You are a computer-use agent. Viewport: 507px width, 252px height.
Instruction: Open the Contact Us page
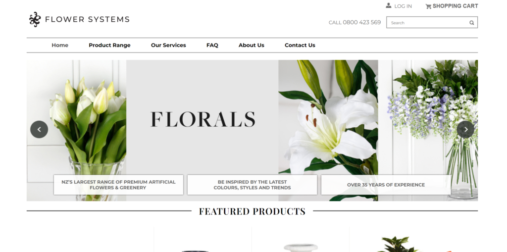pos(300,45)
